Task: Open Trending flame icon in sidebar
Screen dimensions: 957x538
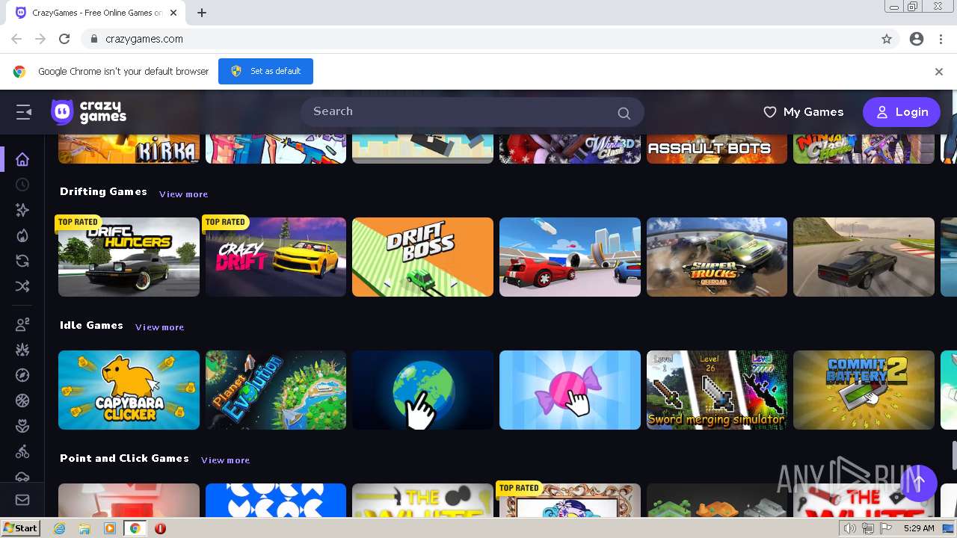Action: tap(22, 235)
